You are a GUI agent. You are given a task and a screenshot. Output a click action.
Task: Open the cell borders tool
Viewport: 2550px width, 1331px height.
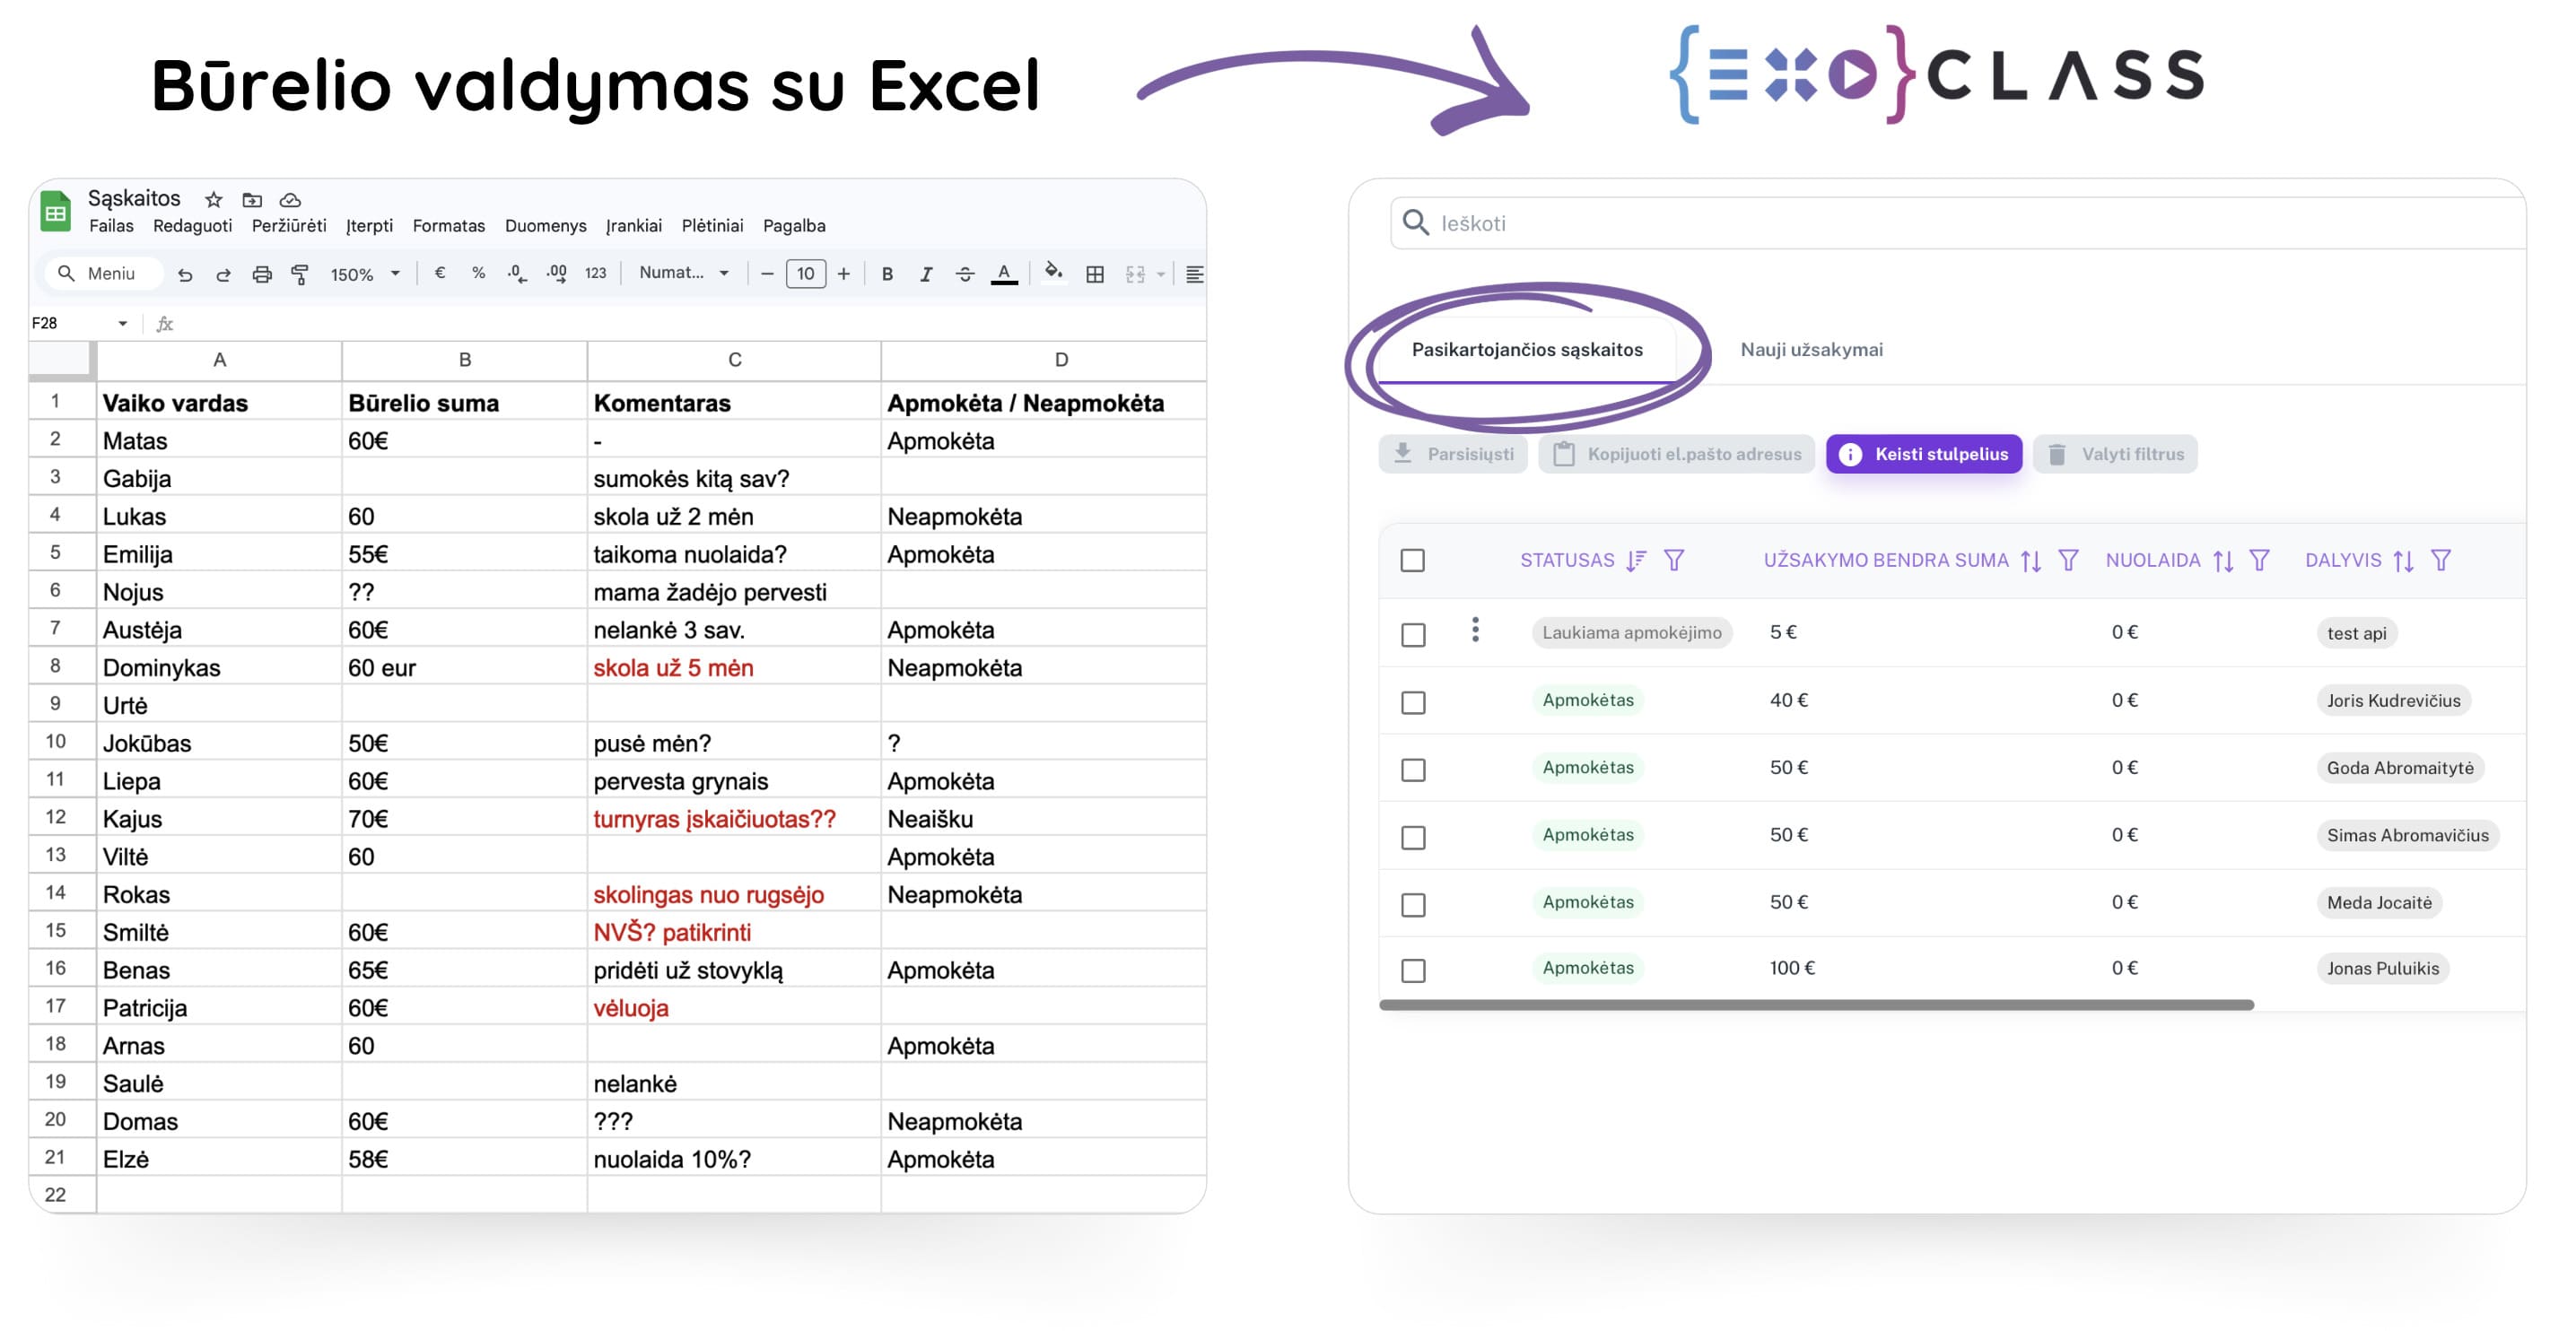point(1095,274)
